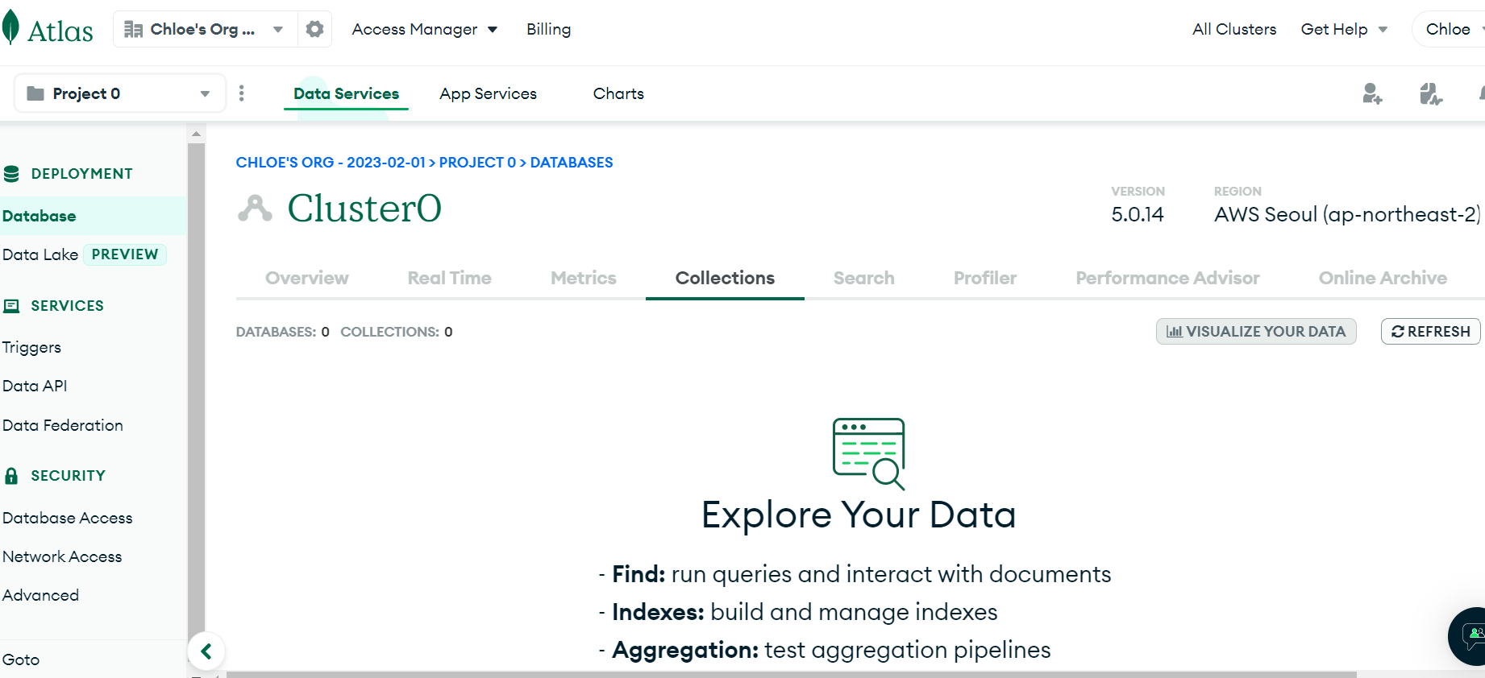This screenshot has height=678, width=1485.
Task: Follow the Databases breadcrumb link
Action: 572,163
